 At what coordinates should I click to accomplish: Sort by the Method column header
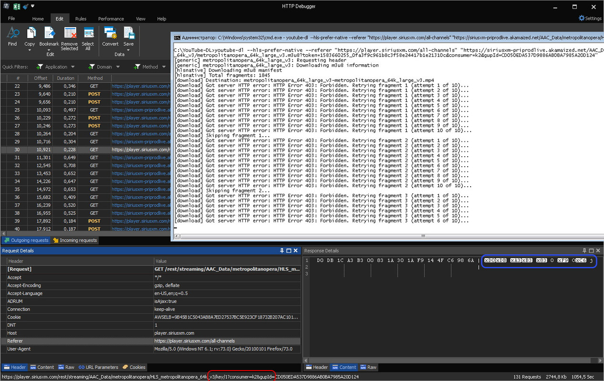pyautogui.click(x=95, y=78)
